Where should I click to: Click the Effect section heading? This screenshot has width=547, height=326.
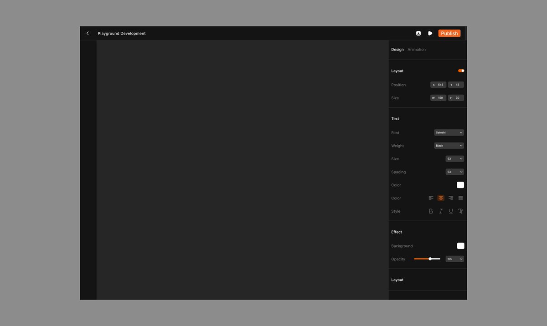pyautogui.click(x=397, y=232)
